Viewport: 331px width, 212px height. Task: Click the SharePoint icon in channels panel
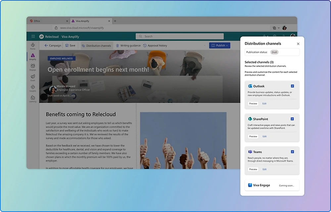[250, 119]
